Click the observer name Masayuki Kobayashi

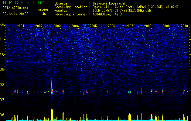click(x=109, y=3)
